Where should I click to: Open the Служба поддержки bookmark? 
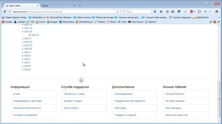(x=180, y=17)
